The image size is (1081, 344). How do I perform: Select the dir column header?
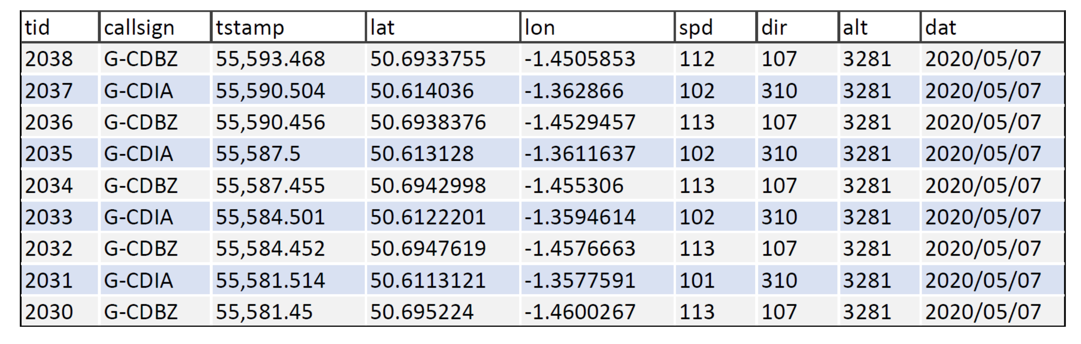click(797, 27)
